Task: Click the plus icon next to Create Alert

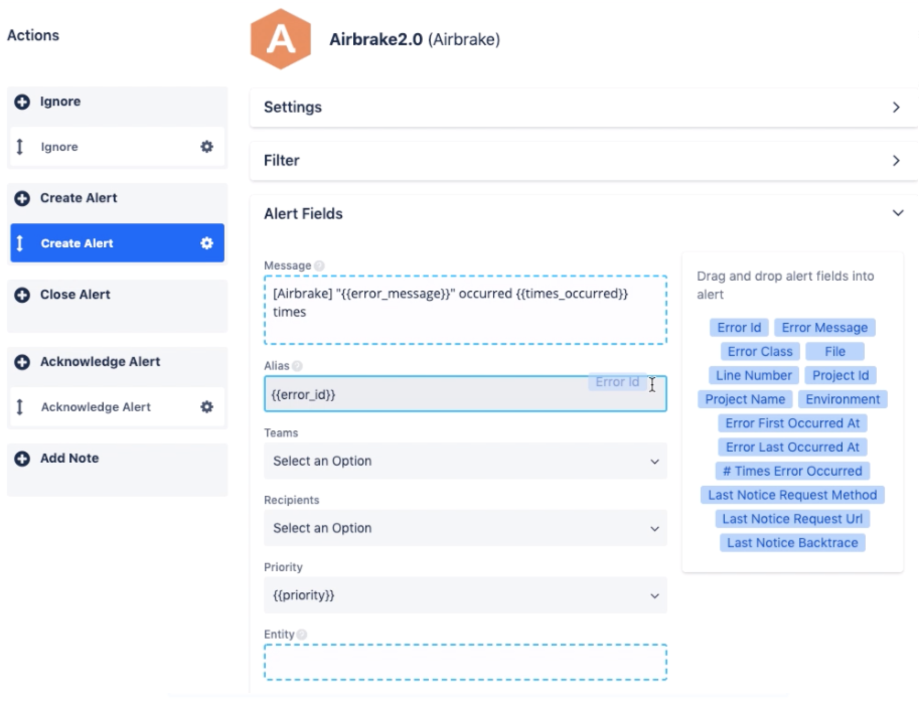Action: point(22,198)
